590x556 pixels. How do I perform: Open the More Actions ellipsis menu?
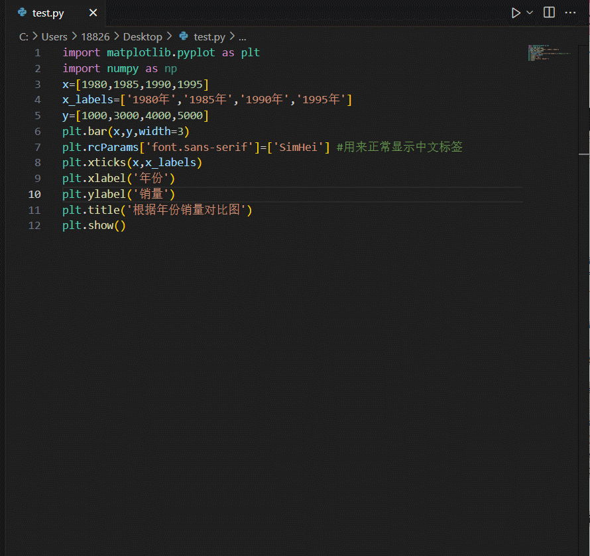(570, 13)
